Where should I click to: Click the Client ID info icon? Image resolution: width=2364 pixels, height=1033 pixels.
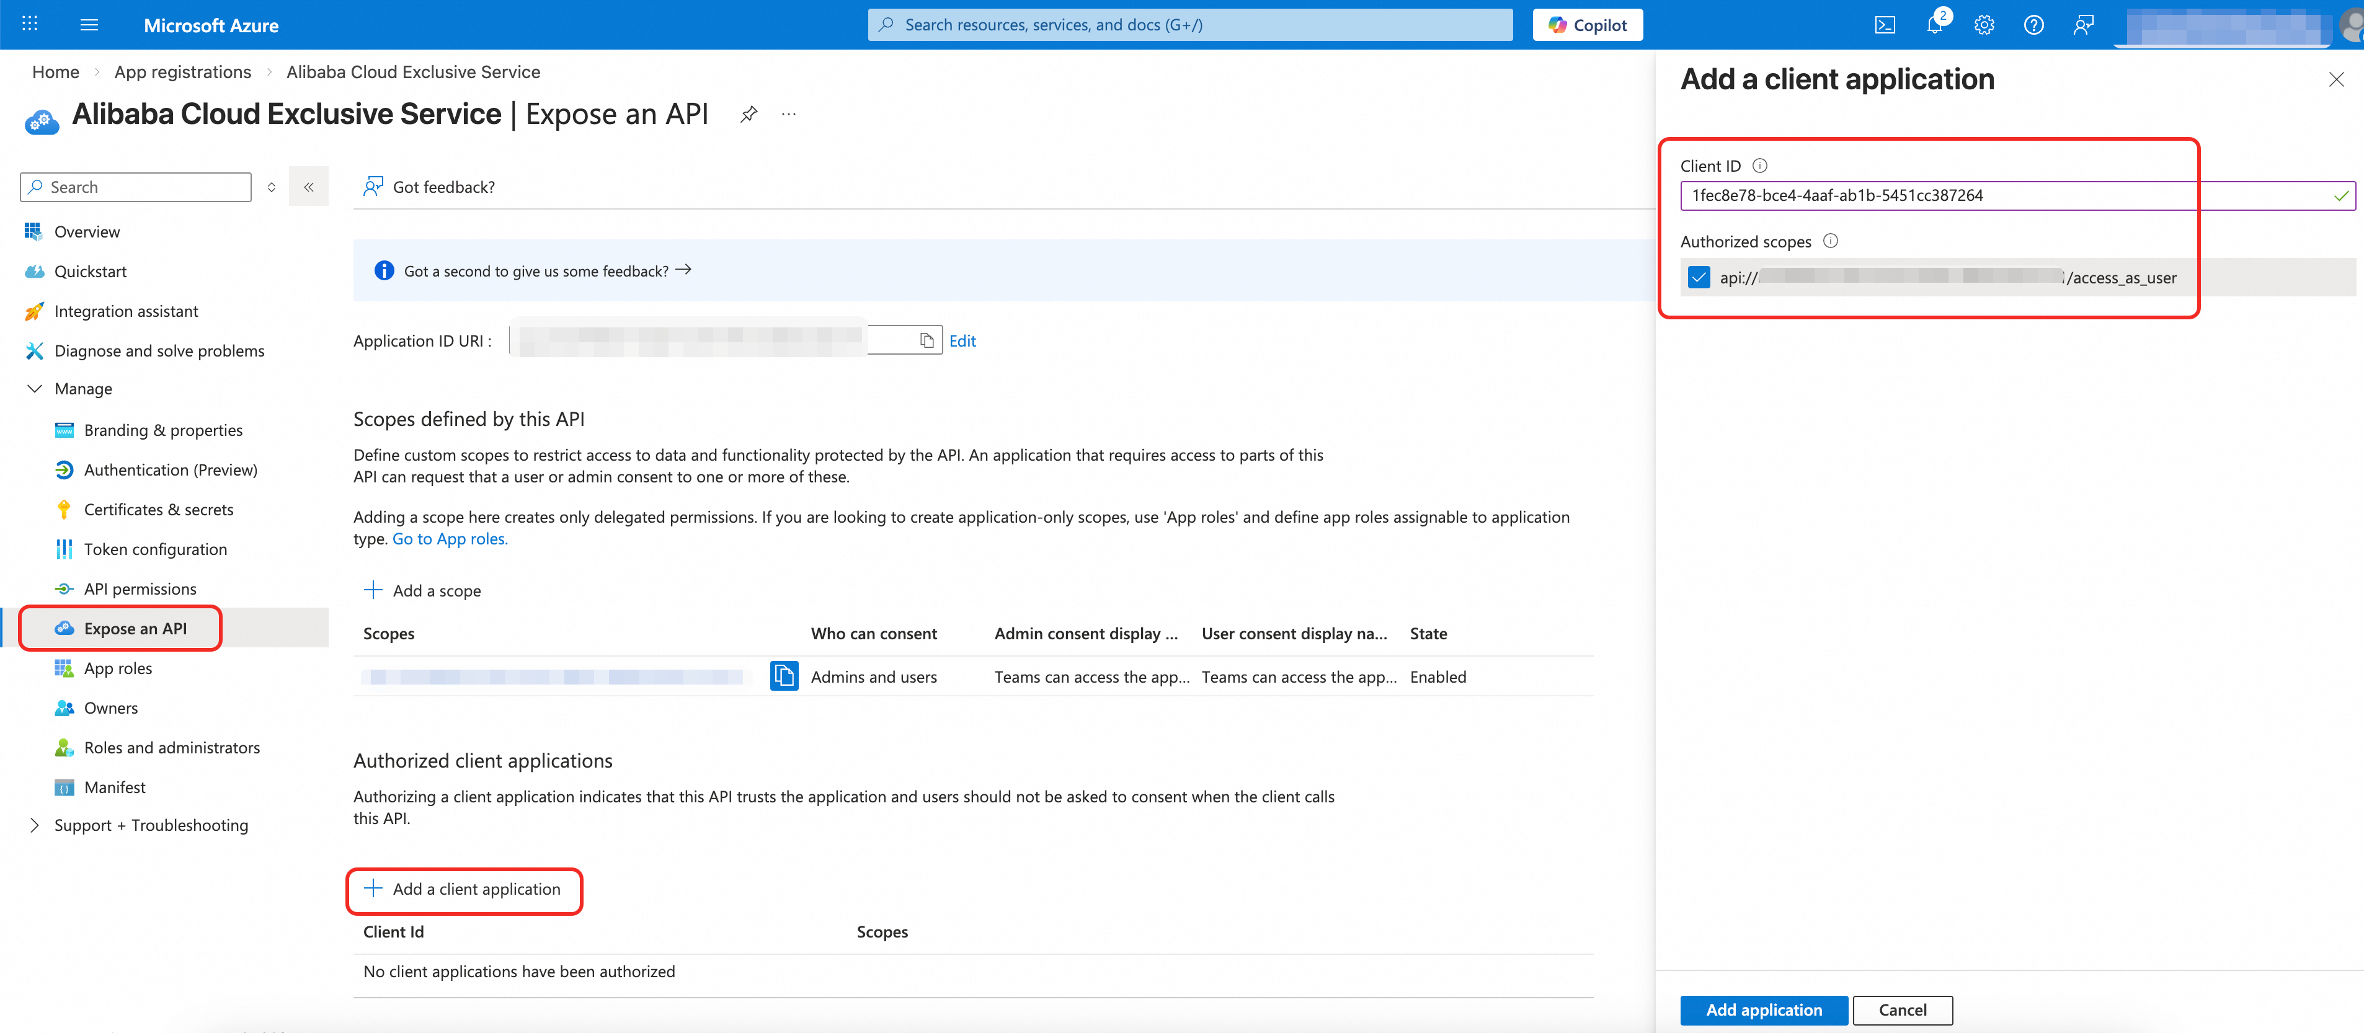tap(1759, 166)
